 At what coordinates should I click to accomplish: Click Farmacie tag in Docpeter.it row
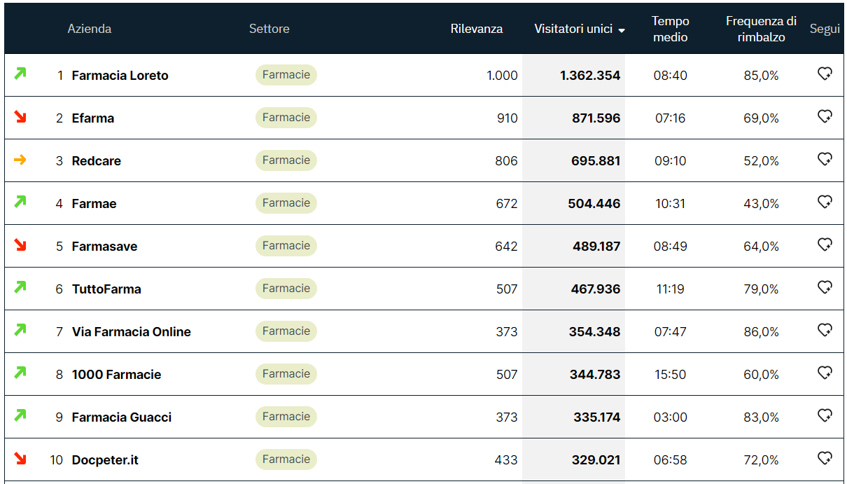click(x=286, y=459)
